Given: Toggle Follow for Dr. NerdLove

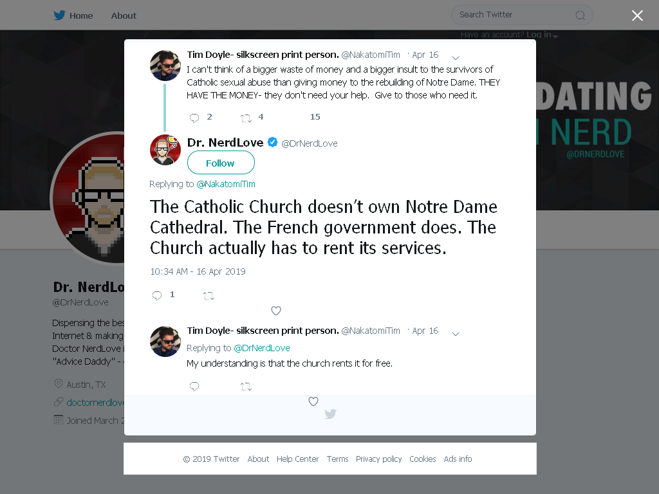Looking at the screenshot, I should tap(221, 163).
